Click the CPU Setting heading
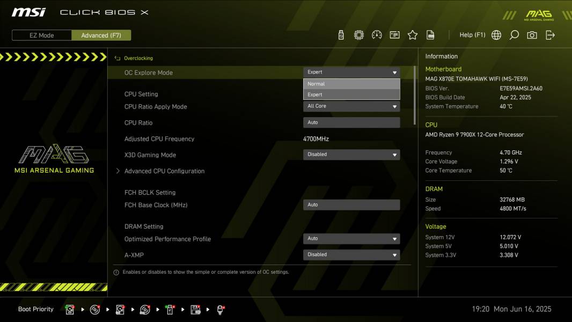This screenshot has height=322, width=572. tap(141, 94)
